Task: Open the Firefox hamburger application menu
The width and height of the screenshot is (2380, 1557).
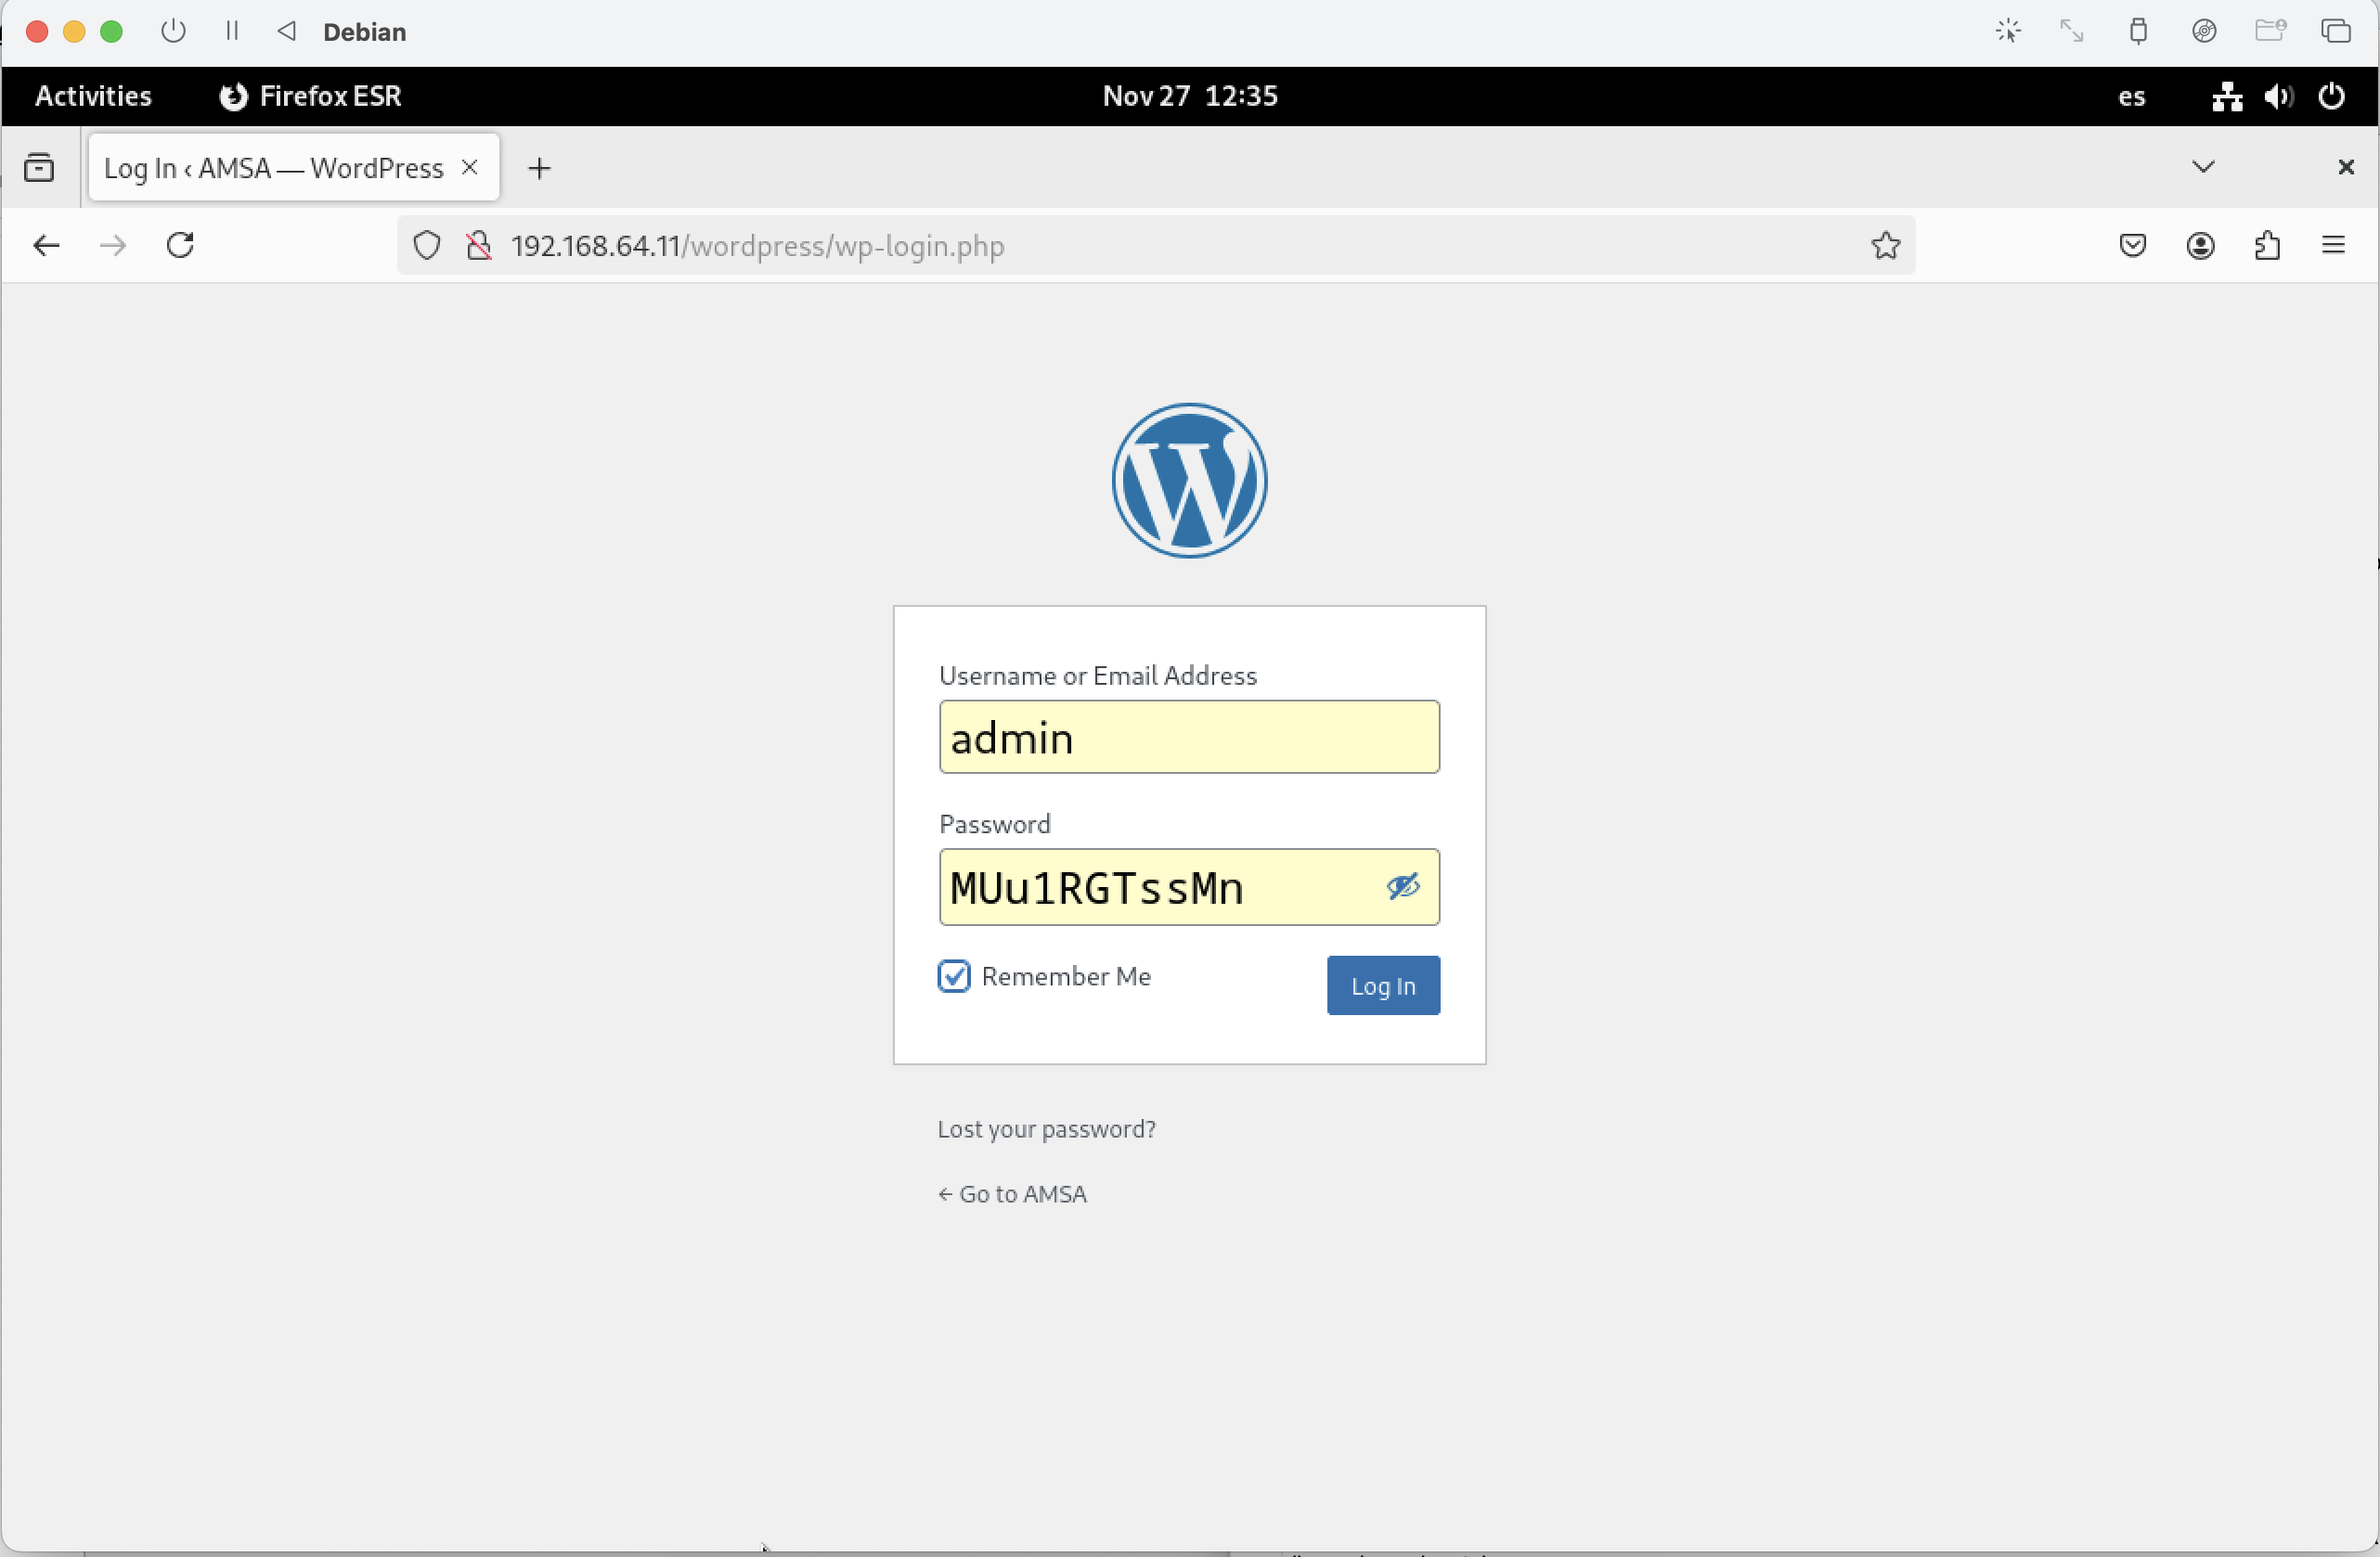Action: tap(2333, 246)
